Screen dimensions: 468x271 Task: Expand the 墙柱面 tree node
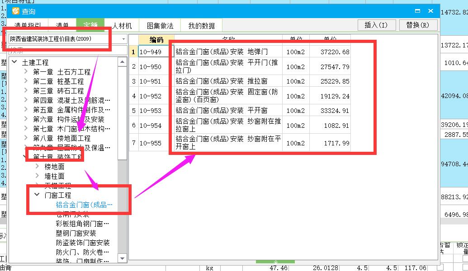pyautogui.click(x=37, y=176)
